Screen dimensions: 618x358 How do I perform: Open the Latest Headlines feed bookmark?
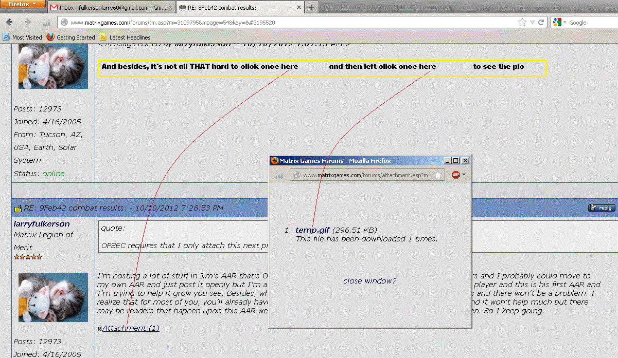125,37
